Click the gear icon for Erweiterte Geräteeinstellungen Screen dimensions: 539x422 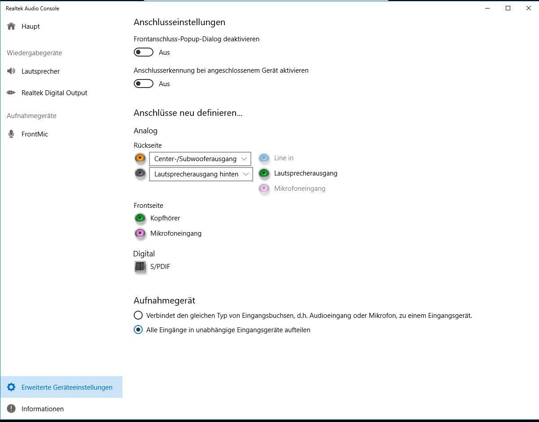point(11,387)
